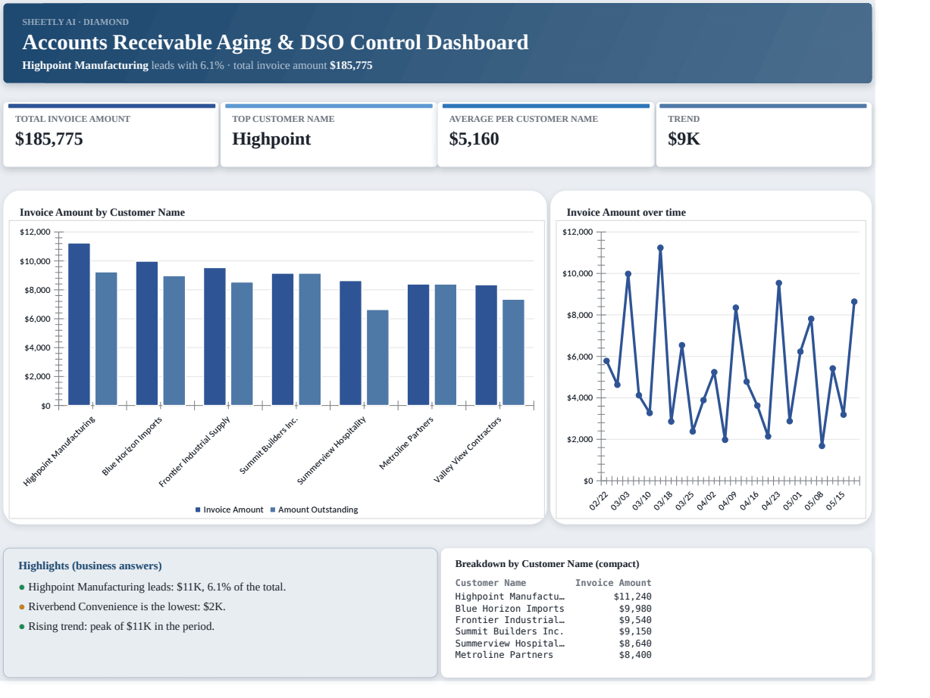This screenshot has width=930, height=698.
Task: Click the Average Per Customer Name $5,160 value
Action: [x=474, y=139]
